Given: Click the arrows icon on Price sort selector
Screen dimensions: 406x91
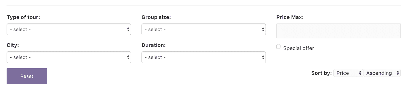Looking at the screenshot, I should pos(360,73).
